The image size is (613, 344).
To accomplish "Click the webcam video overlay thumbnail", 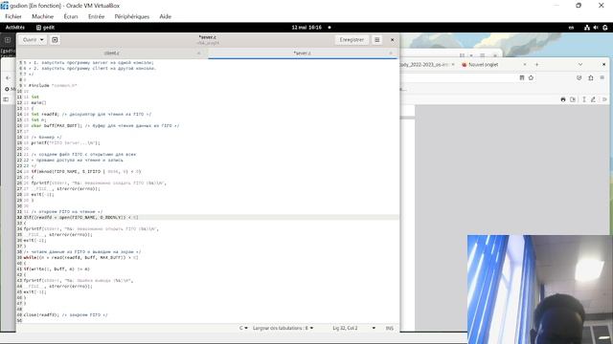I will click(540, 289).
